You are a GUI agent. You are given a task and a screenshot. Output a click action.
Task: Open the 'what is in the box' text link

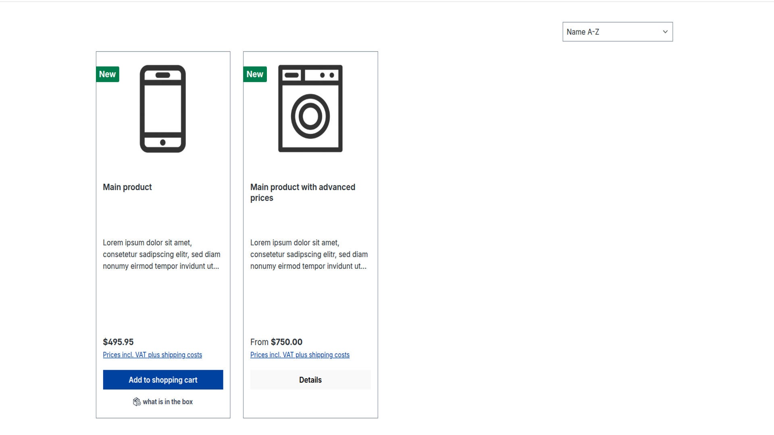[x=168, y=402]
